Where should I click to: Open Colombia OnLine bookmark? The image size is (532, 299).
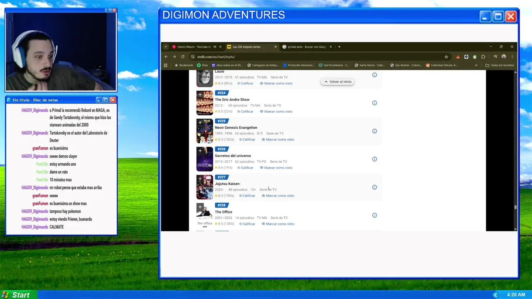[x=441, y=65]
